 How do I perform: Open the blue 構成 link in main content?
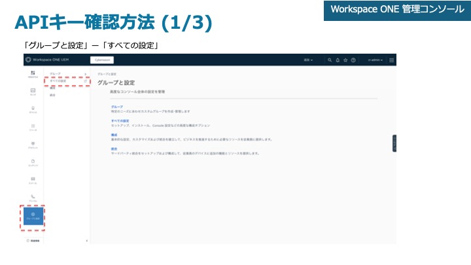[114, 135]
